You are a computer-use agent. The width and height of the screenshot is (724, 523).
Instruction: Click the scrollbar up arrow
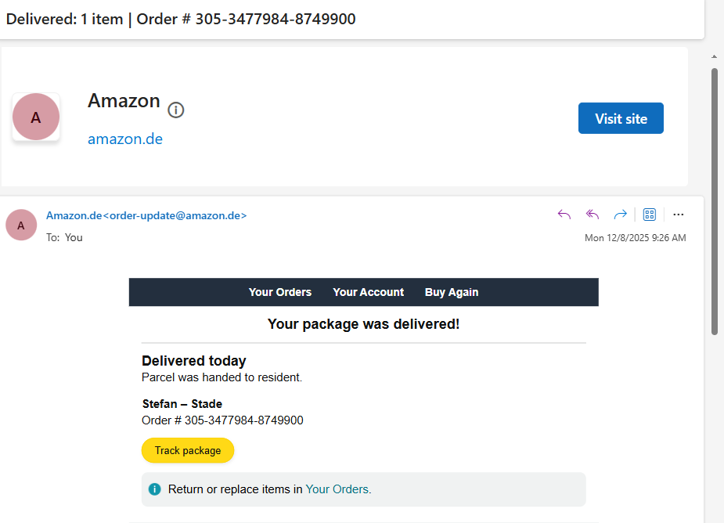pyautogui.click(x=714, y=56)
